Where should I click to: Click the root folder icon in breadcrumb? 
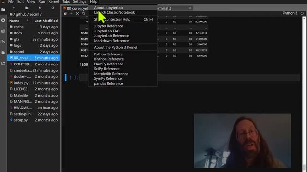(x=12, y=14)
